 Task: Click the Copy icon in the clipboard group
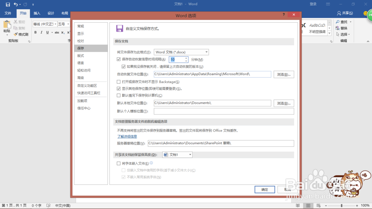pyautogui.click(x=16, y=28)
